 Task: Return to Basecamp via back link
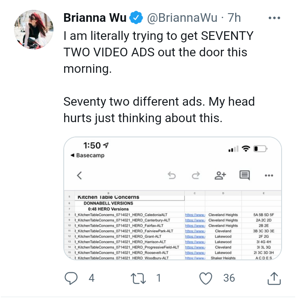click(88, 155)
